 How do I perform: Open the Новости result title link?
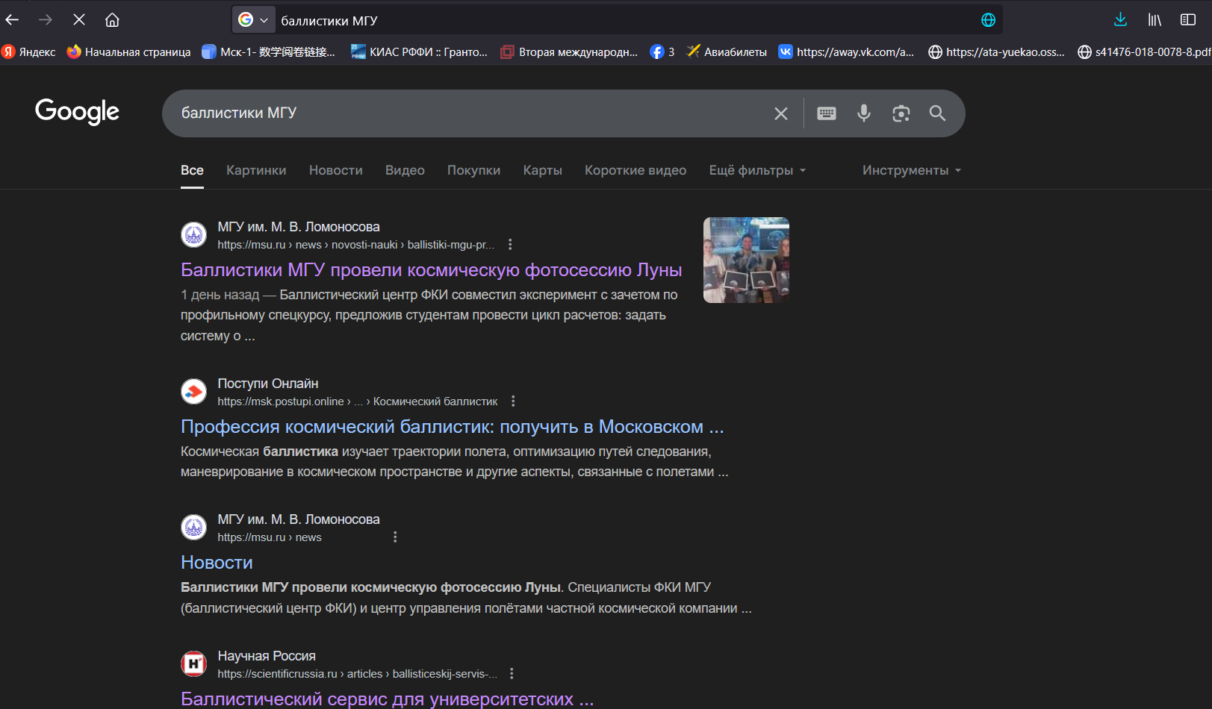click(217, 562)
